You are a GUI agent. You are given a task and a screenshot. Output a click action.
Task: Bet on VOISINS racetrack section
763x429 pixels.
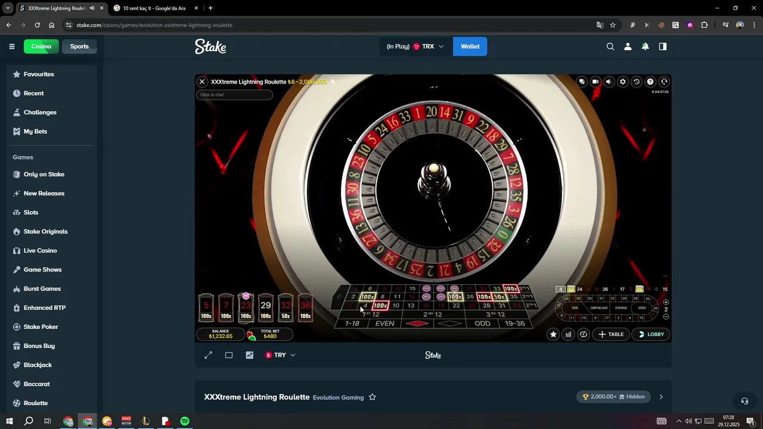[x=621, y=308]
